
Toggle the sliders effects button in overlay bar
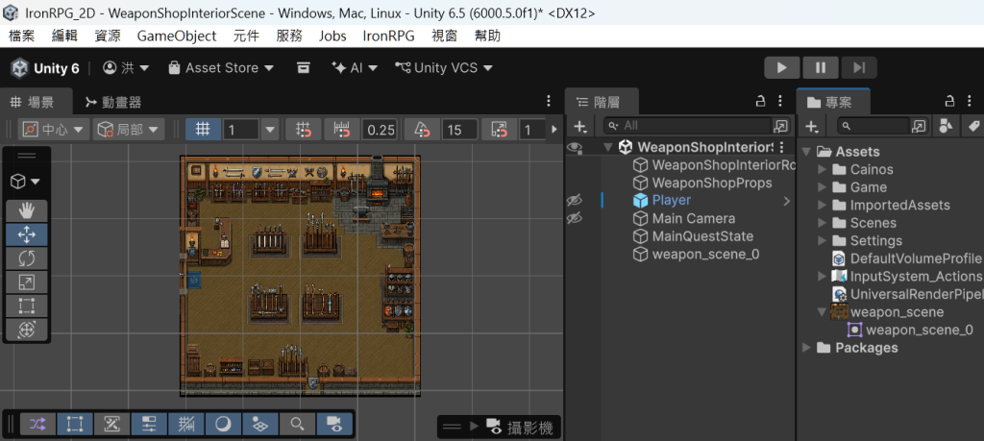coord(149,424)
